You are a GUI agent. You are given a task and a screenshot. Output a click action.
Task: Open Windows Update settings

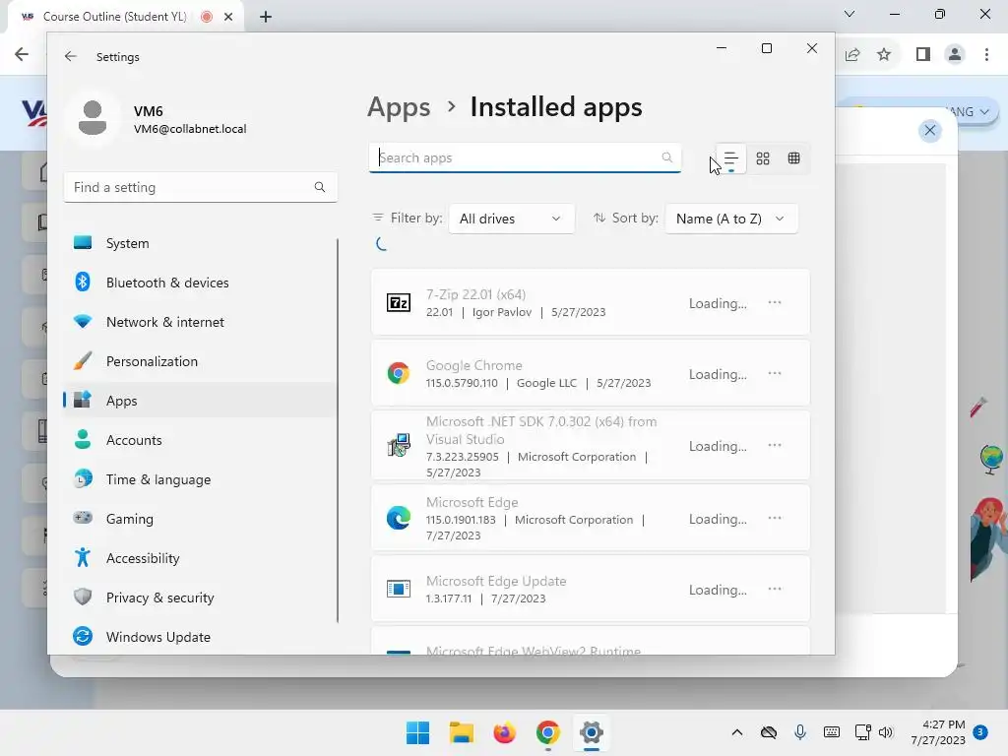pos(200,637)
